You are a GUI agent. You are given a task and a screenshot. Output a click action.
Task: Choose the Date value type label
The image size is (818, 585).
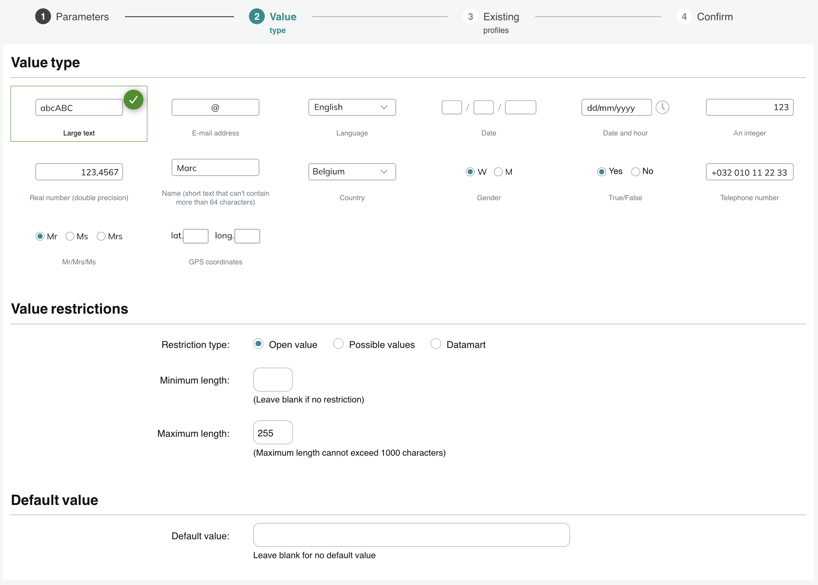click(489, 133)
